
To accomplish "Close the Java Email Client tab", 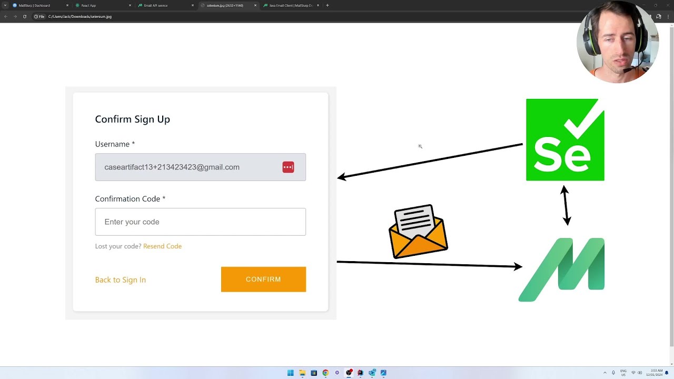I will pyautogui.click(x=318, y=5).
